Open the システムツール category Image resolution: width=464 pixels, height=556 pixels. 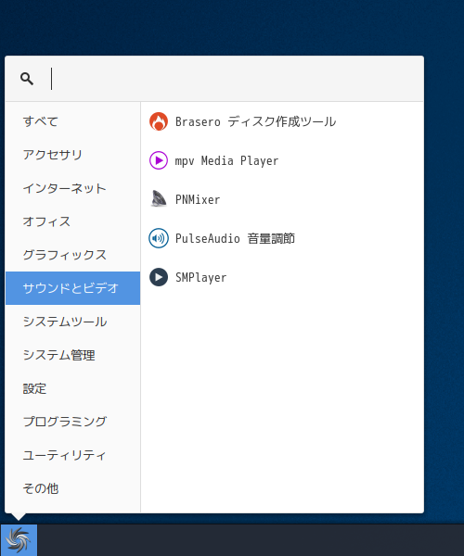[72, 322]
